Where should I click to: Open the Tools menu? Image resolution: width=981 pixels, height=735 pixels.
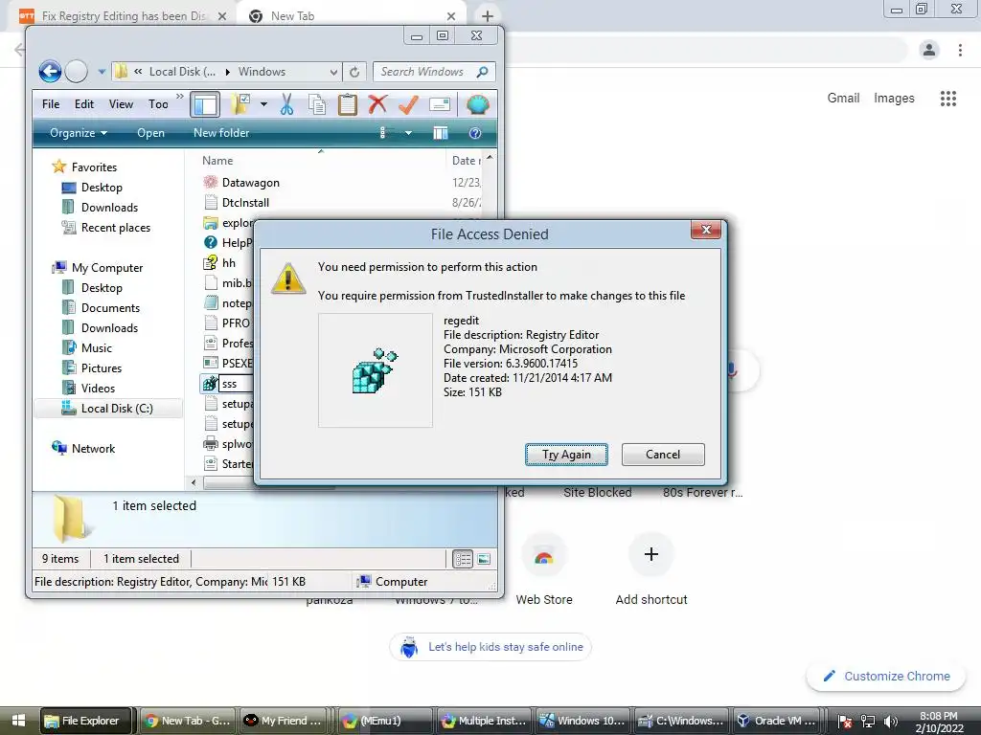pos(158,104)
